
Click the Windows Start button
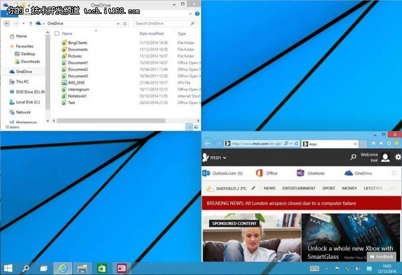pos(9,268)
